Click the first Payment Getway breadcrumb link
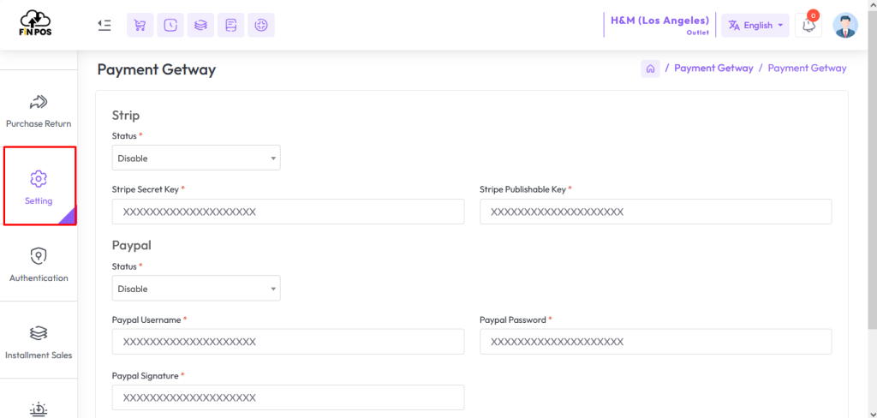The image size is (877, 418). pyautogui.click(x=713, y=69)
